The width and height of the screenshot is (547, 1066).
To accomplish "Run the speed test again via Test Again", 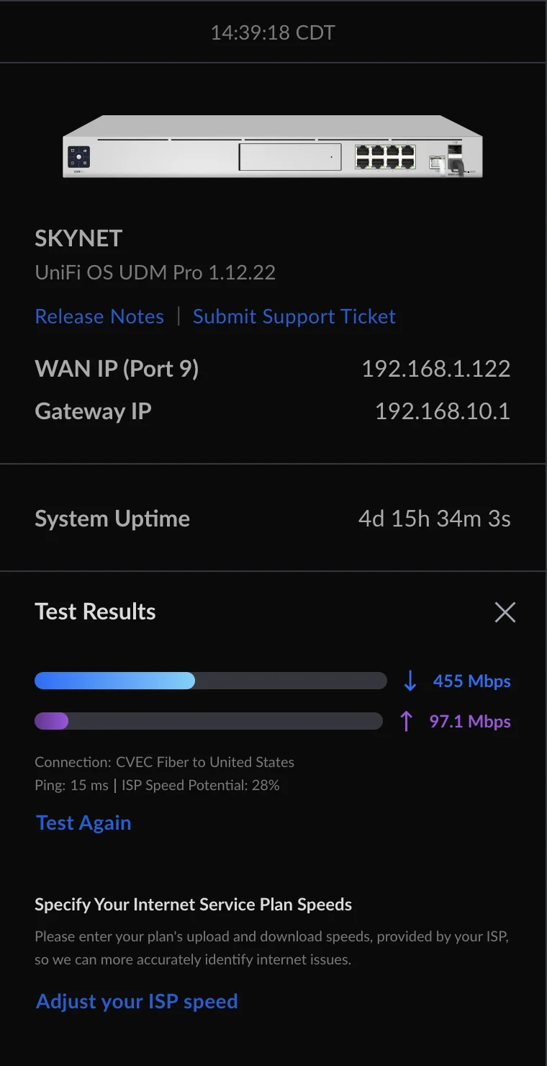I will (83, 823).
